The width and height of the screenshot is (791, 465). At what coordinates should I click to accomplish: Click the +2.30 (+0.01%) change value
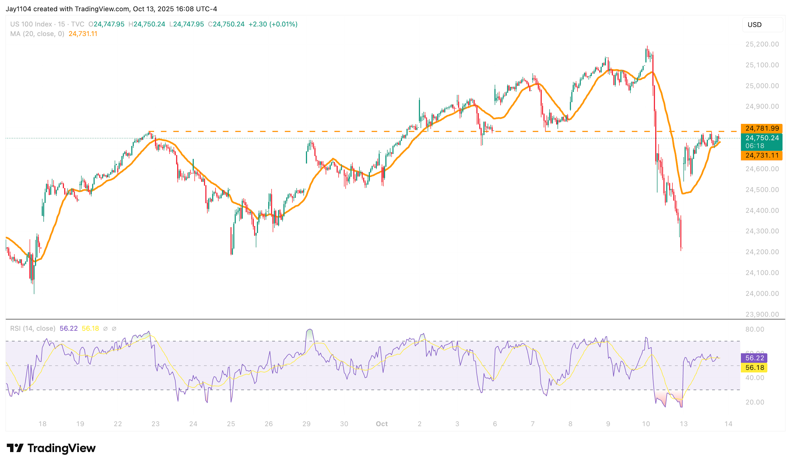click(273, 24)
